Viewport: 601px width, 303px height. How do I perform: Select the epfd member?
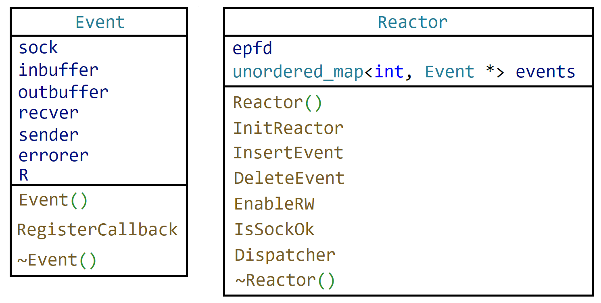[x=253, y=49]
